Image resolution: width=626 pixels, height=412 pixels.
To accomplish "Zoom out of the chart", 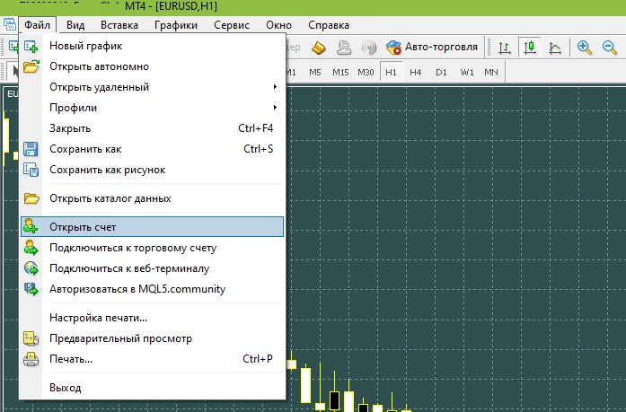I will coord(610,48).
